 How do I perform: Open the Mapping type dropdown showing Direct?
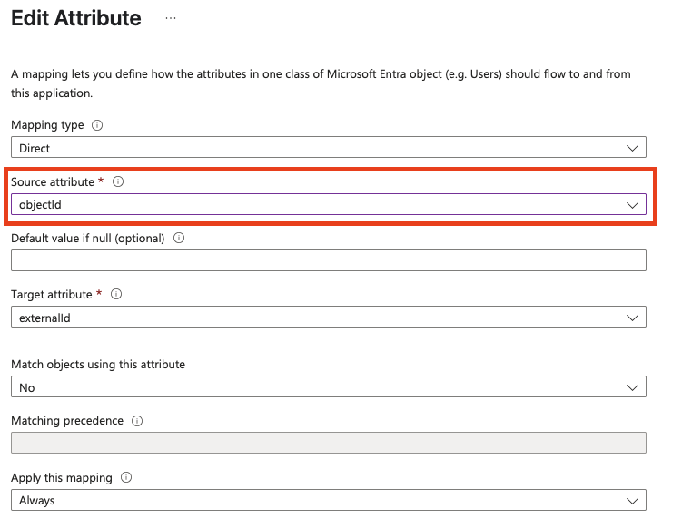click(328, 148)
